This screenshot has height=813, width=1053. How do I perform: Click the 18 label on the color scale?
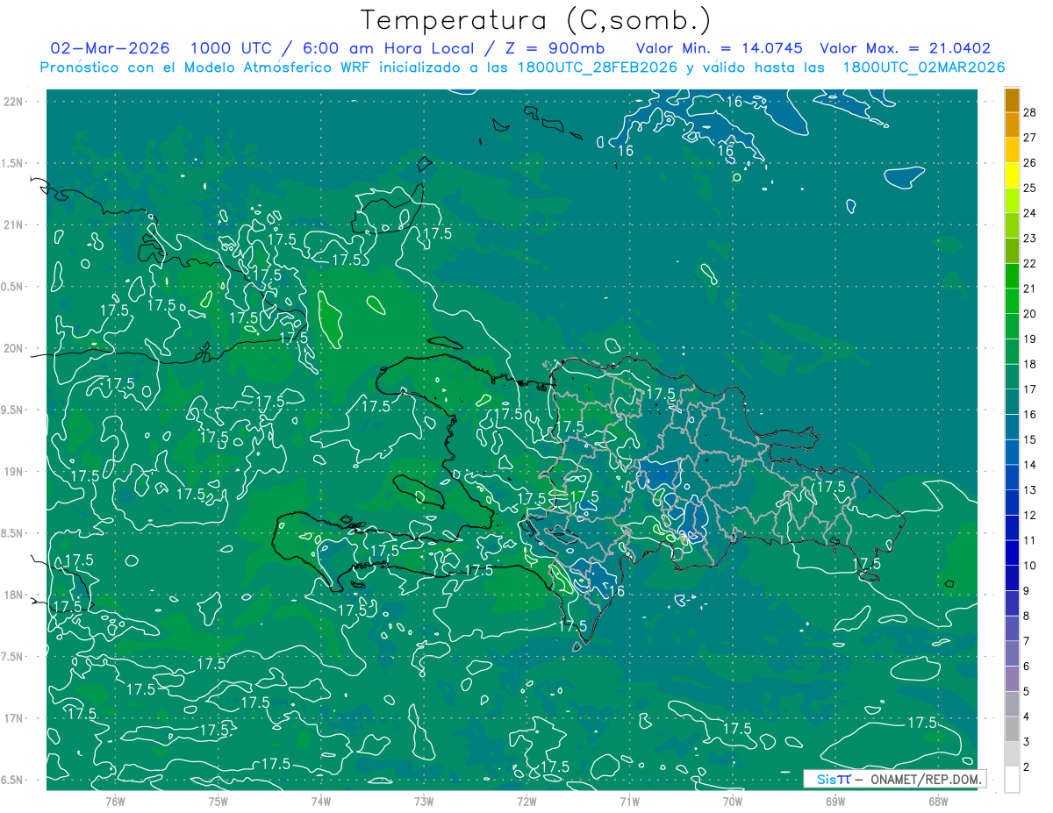tap(1031, 364)
